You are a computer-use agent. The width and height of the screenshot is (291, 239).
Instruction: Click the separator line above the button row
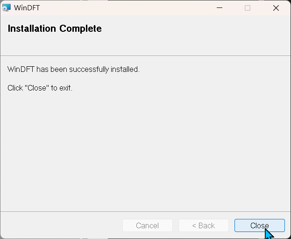pyautogui.click(x=146, y=211)
